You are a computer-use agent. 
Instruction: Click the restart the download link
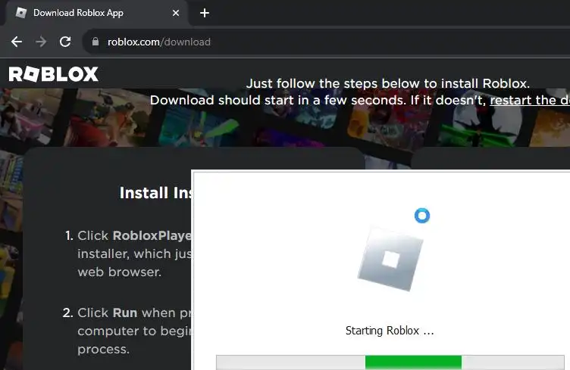coord(530,100)
